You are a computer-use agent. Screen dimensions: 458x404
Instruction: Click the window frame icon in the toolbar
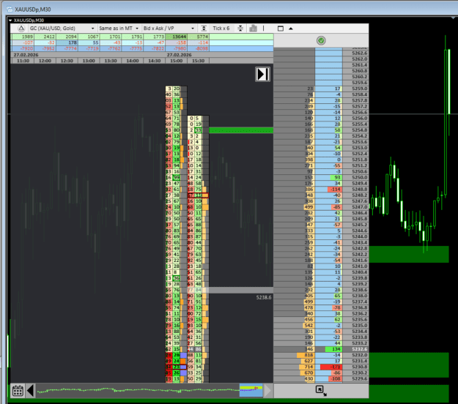click(281, 29)
